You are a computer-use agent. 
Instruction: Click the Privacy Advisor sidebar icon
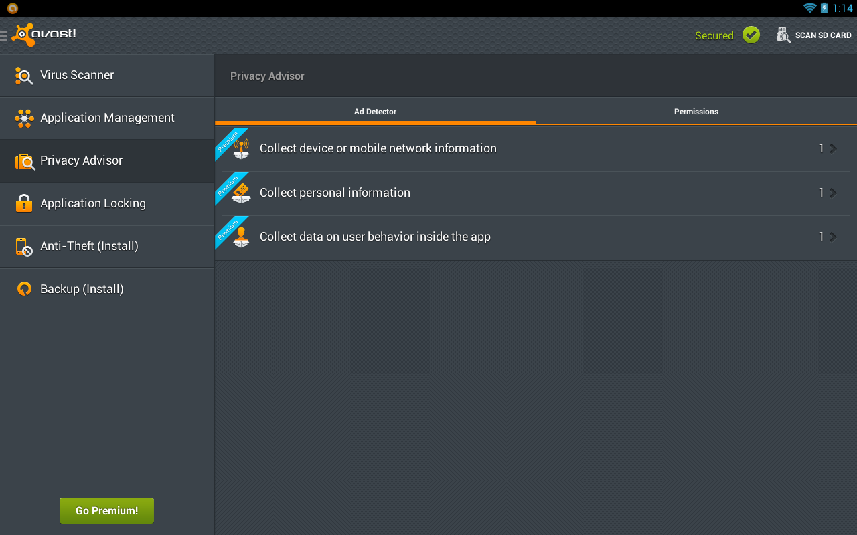pos(24,161)
